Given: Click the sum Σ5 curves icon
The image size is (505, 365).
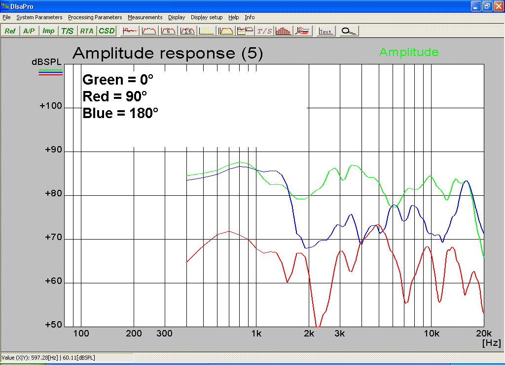Looking at the screenshot, I should (x=187, y=31).
